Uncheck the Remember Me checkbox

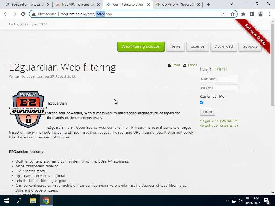coord(201,102)
